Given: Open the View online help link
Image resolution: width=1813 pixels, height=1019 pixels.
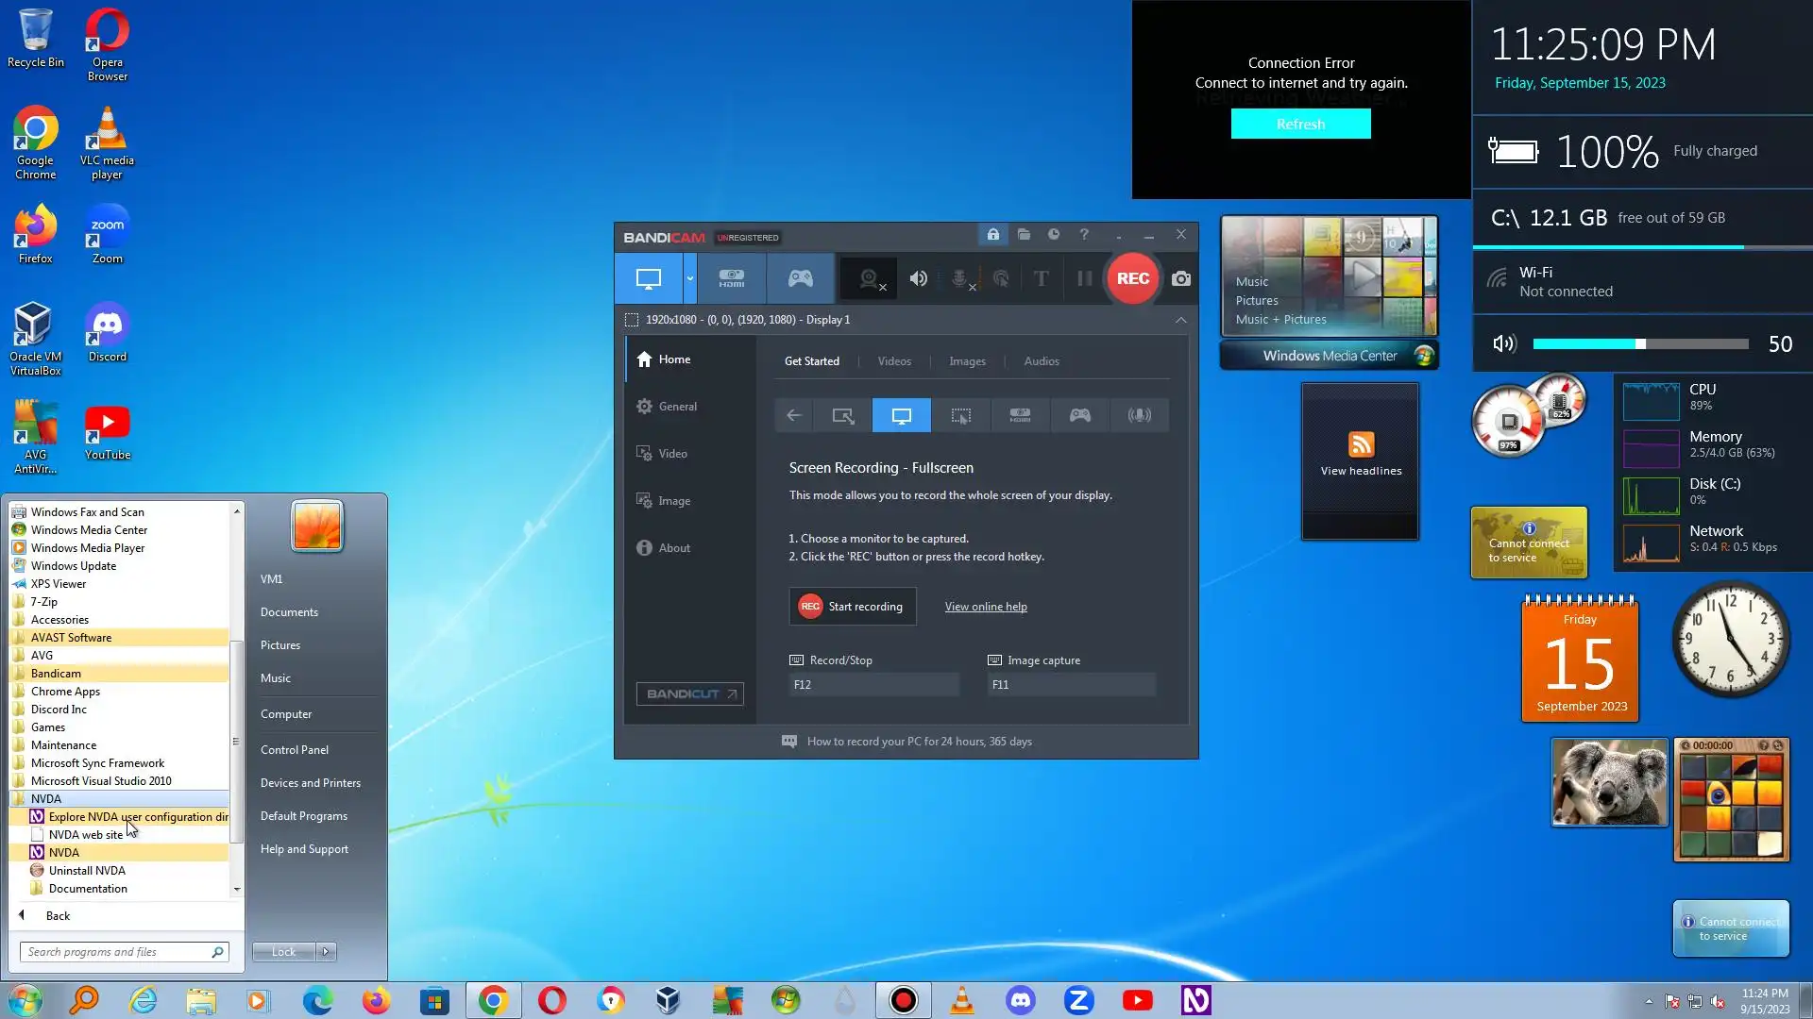Looking at the screenshot, I should pyautogui.click(x=985, y=607).
